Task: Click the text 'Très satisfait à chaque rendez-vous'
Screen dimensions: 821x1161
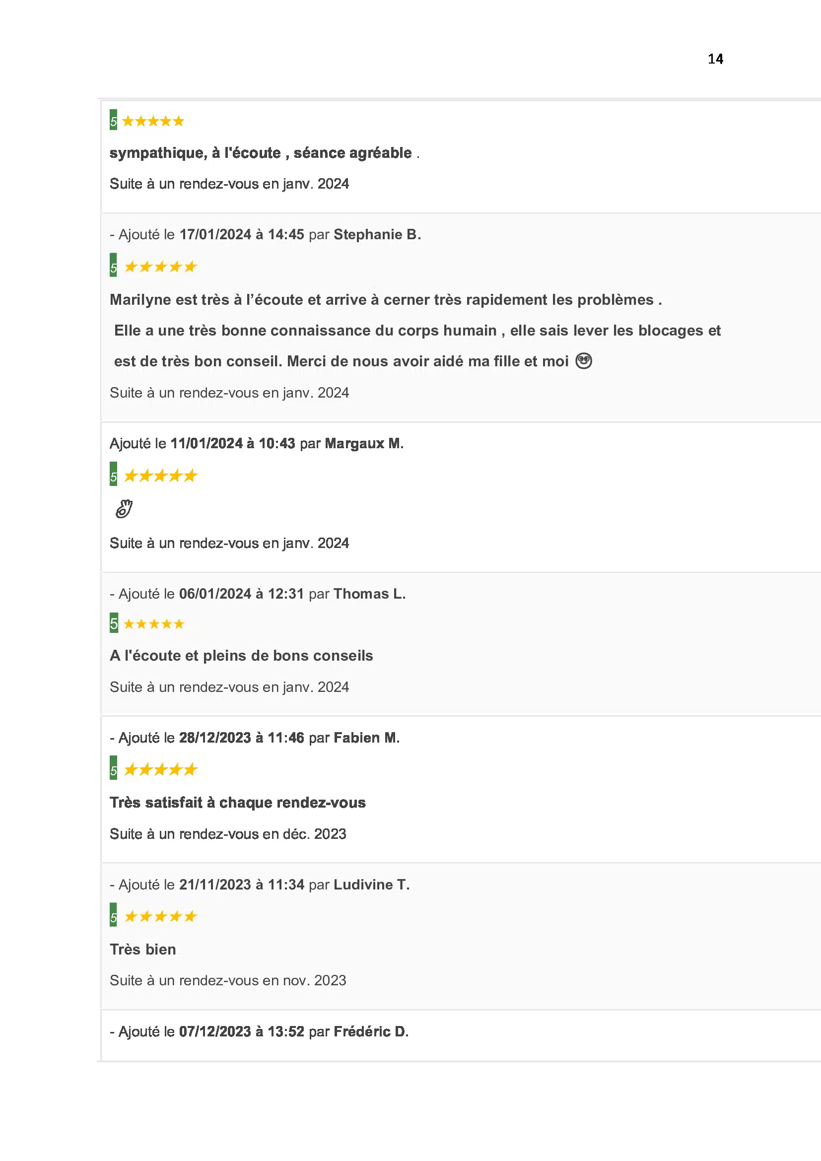Action: [238, 803]
